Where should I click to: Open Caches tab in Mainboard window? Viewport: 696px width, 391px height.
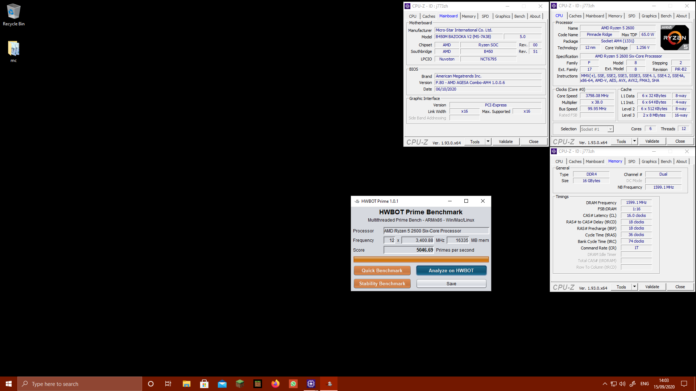point(428,16)
